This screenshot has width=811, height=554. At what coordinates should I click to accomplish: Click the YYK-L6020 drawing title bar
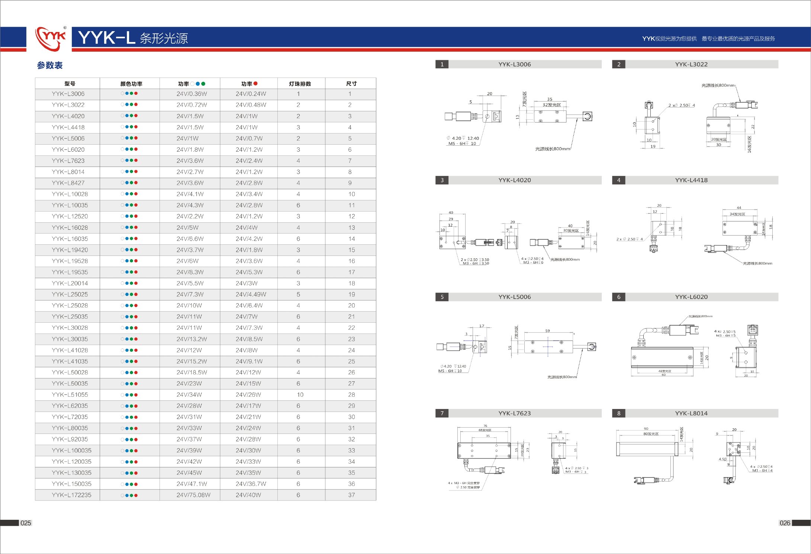(695, 297)
